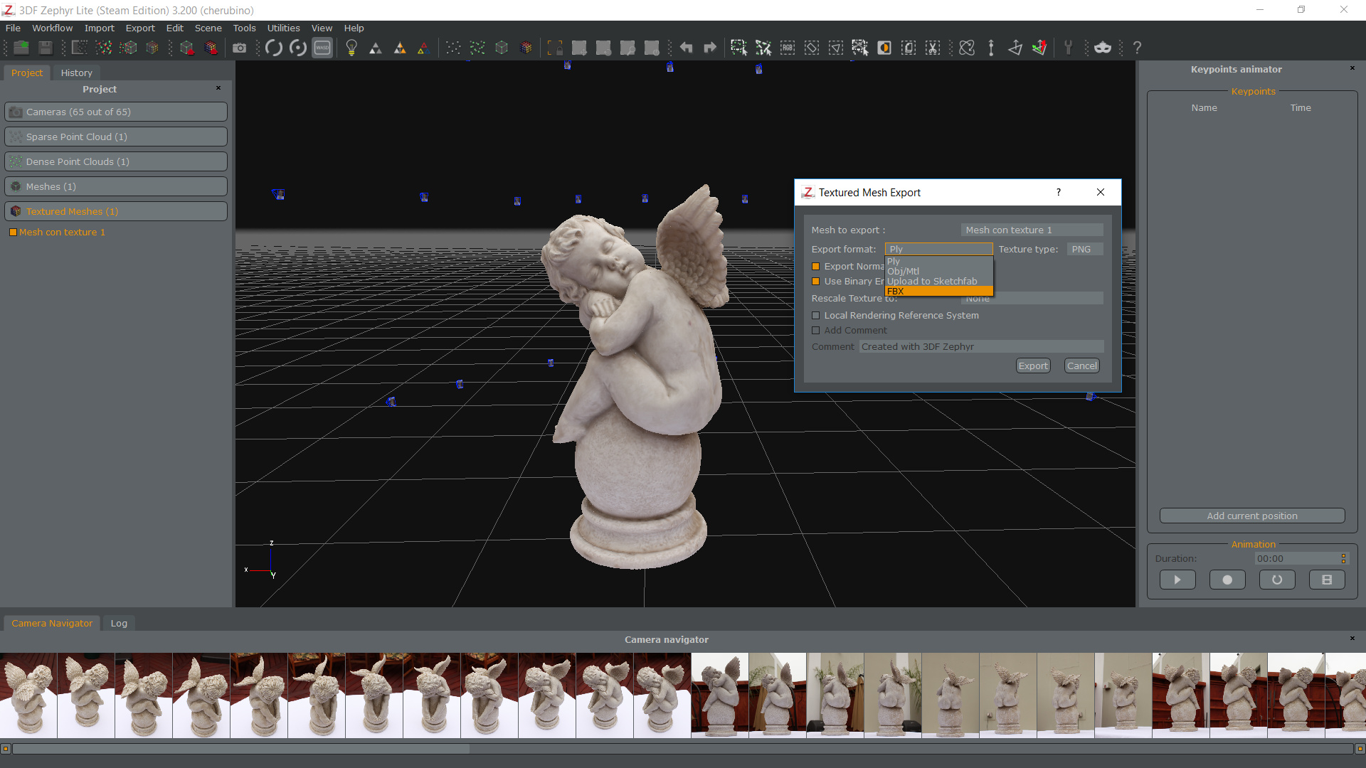Open the Workflow menu
1366x768 pixels.
click(x=51, y=27)
